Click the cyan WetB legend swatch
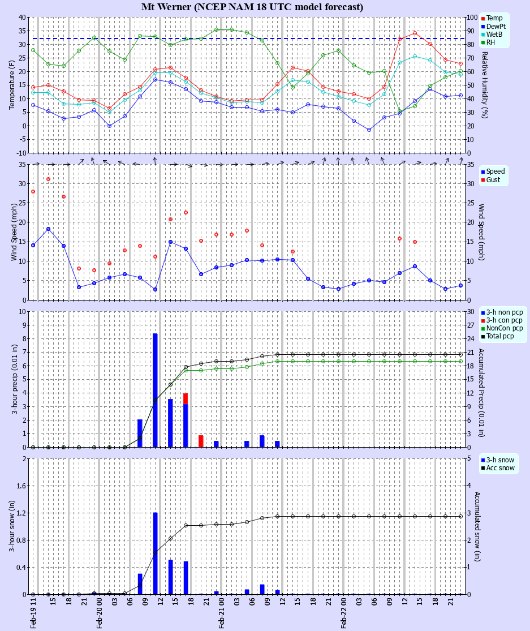530x631 pixels. pos(483,35)
